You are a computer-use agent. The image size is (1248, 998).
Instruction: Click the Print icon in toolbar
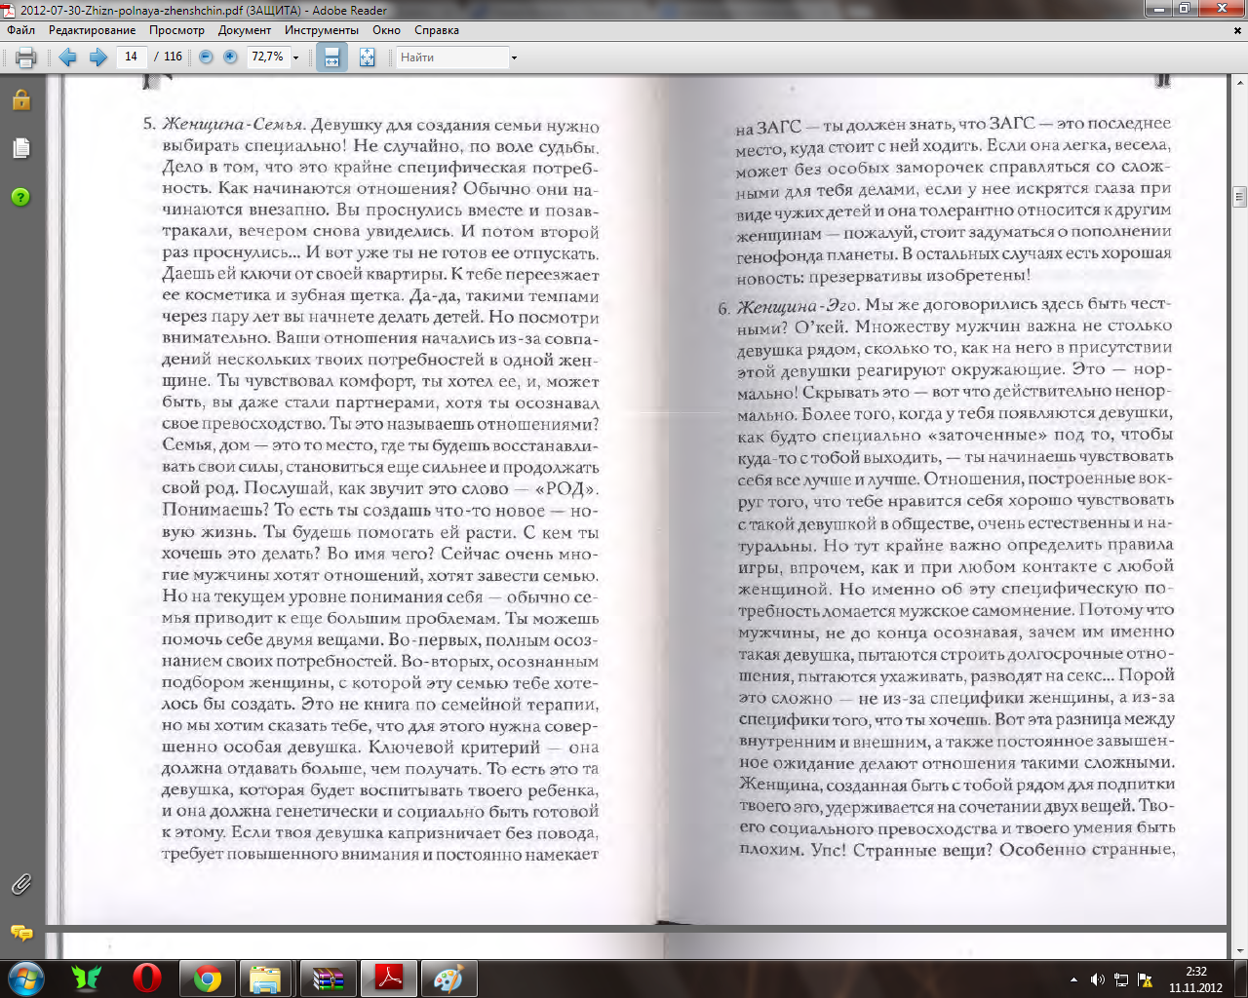coord(26,58)
